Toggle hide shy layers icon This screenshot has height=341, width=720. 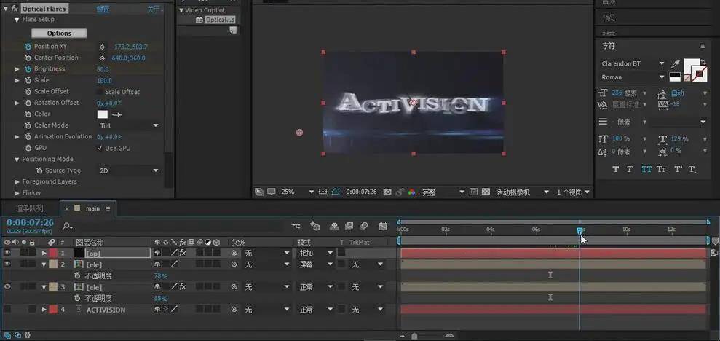tap(334, 226)
